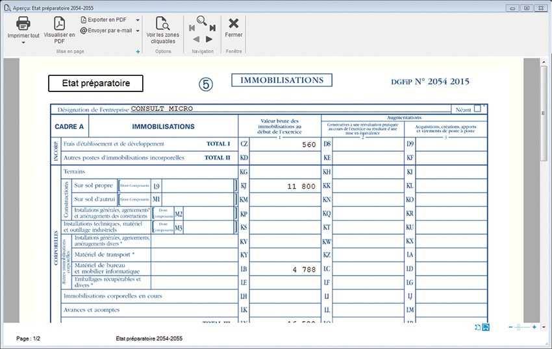Click Voir les zones cliquables icon

pyautogui.click(x=163, y=25)
